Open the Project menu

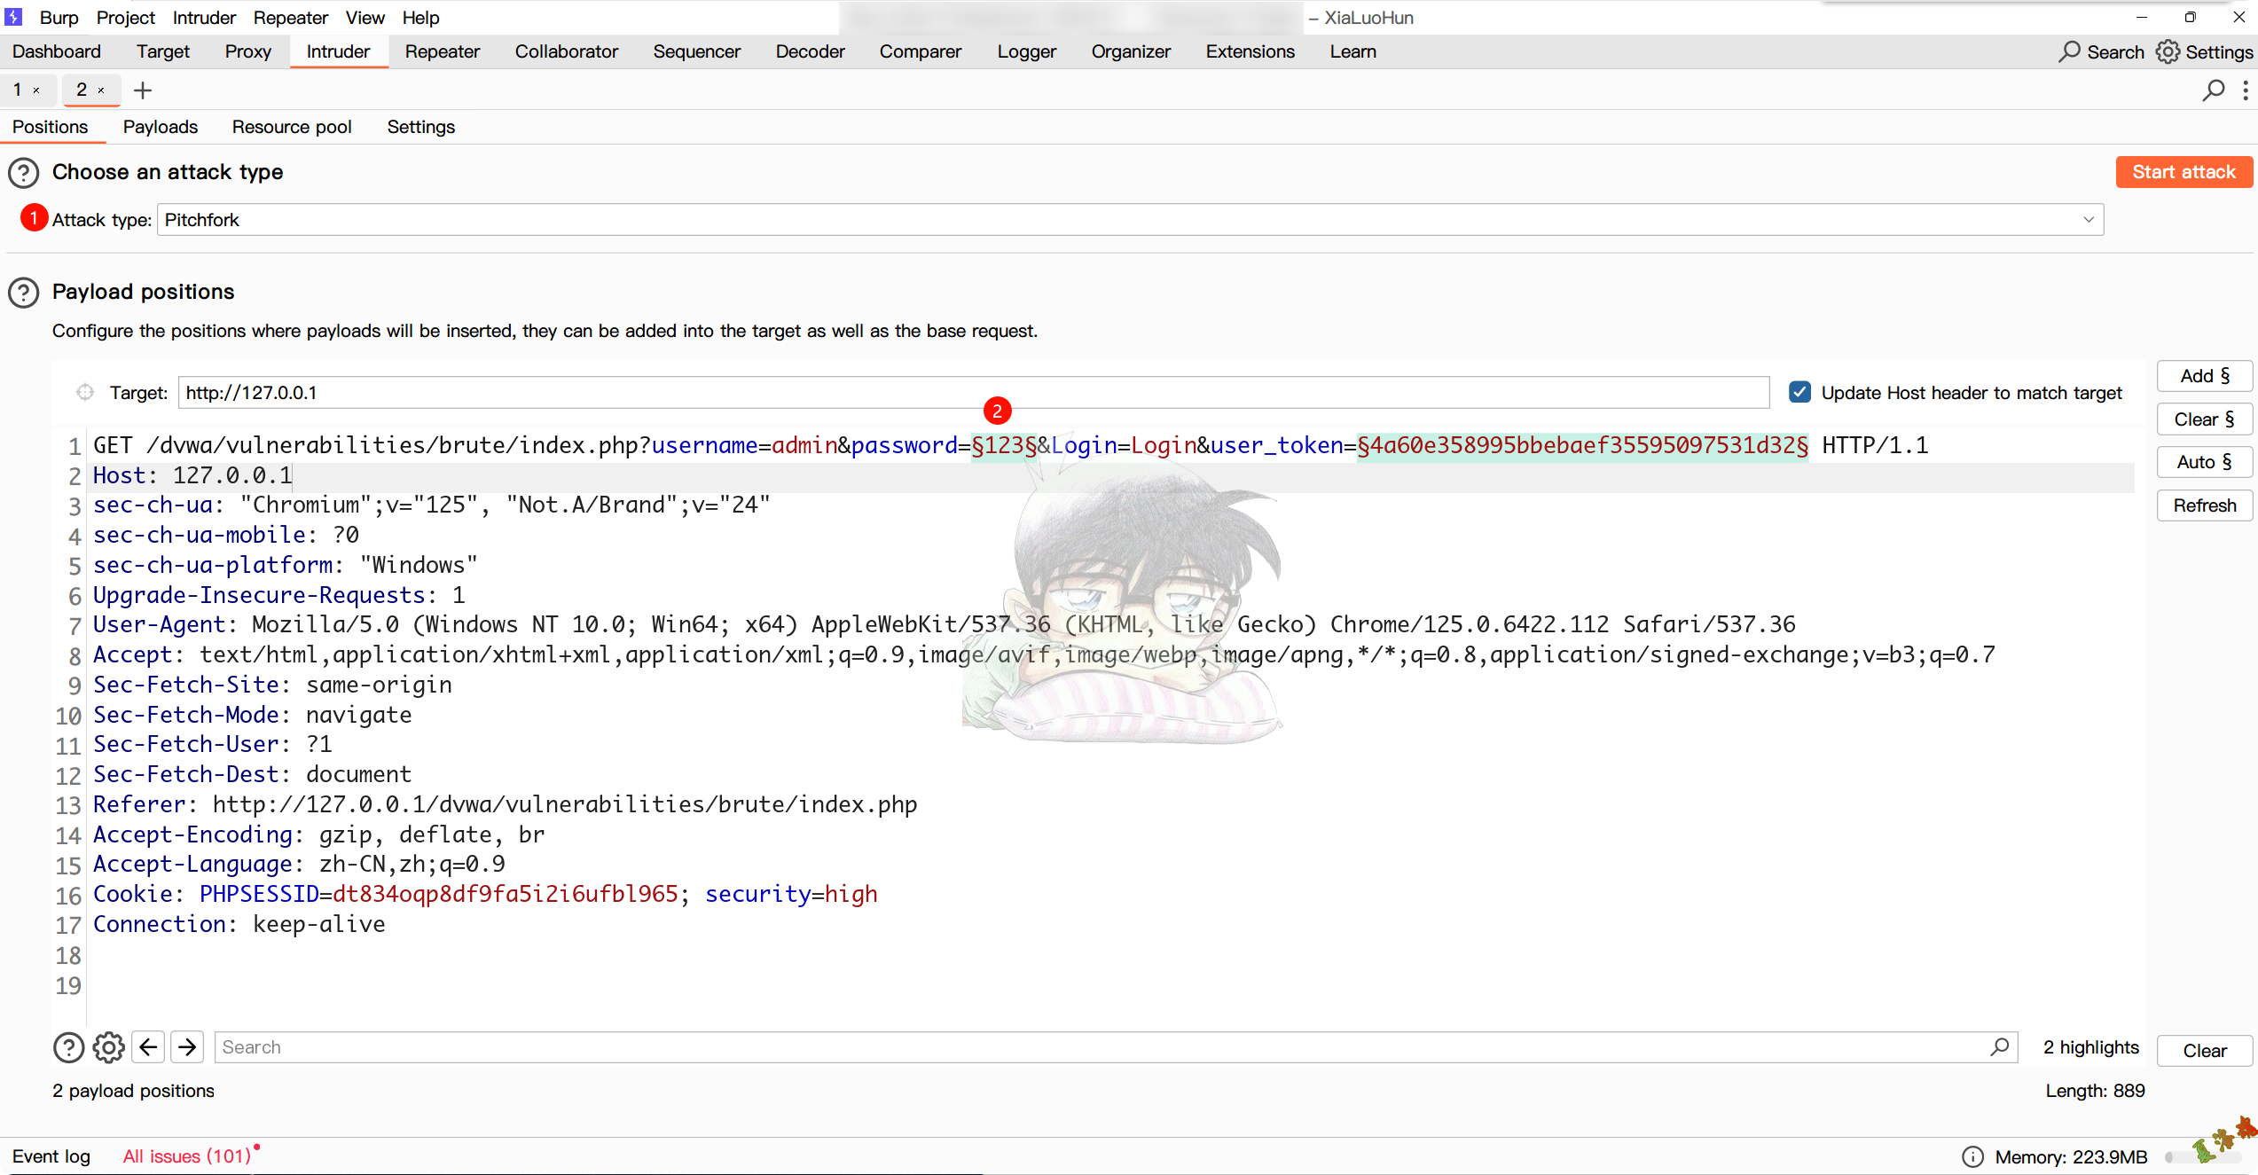[125, 18]
